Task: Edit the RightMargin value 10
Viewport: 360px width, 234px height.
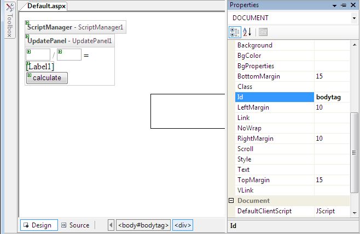Action: coord(332,139)
